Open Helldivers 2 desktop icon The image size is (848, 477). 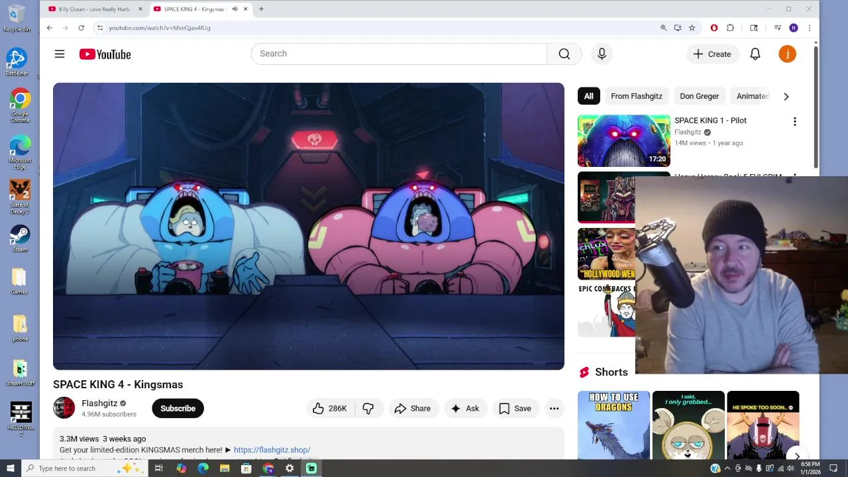(x=21, y=419)
